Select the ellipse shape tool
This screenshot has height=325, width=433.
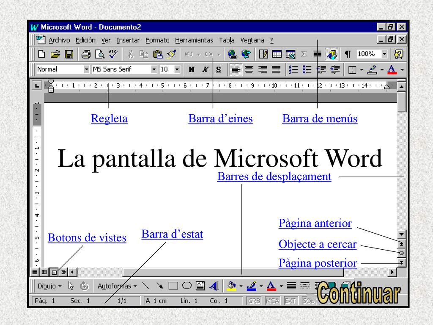(x=187, y=286)
